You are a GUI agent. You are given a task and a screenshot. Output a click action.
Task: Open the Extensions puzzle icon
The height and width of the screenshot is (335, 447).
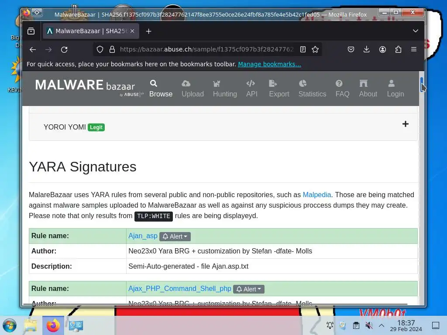[x=398, y=50]
